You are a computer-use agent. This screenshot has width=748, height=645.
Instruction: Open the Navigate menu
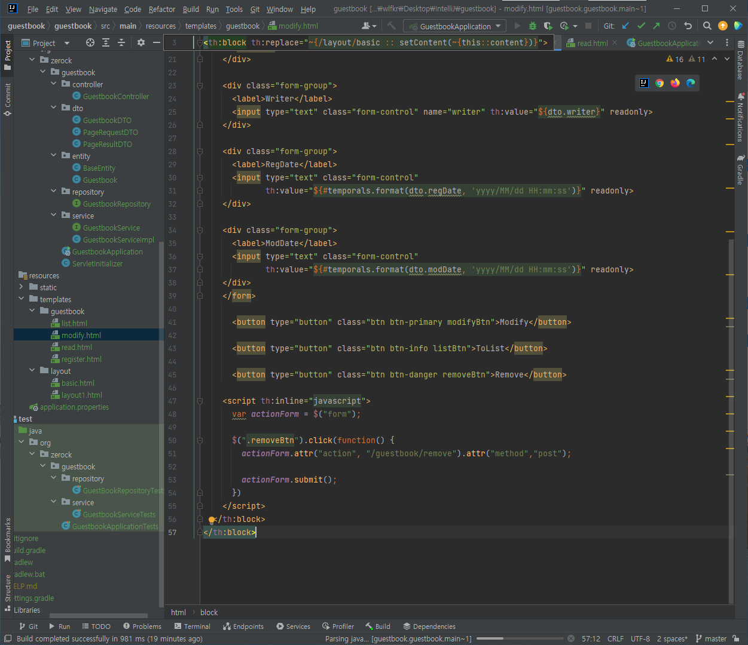pos(103,9)
